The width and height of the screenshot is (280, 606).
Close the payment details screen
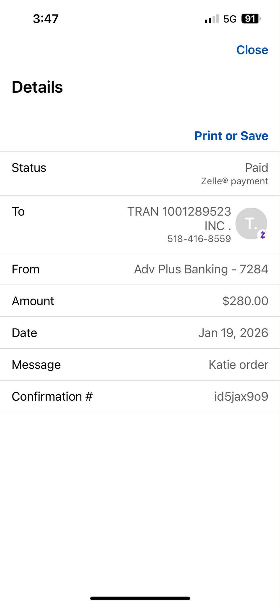click(252, 50)
